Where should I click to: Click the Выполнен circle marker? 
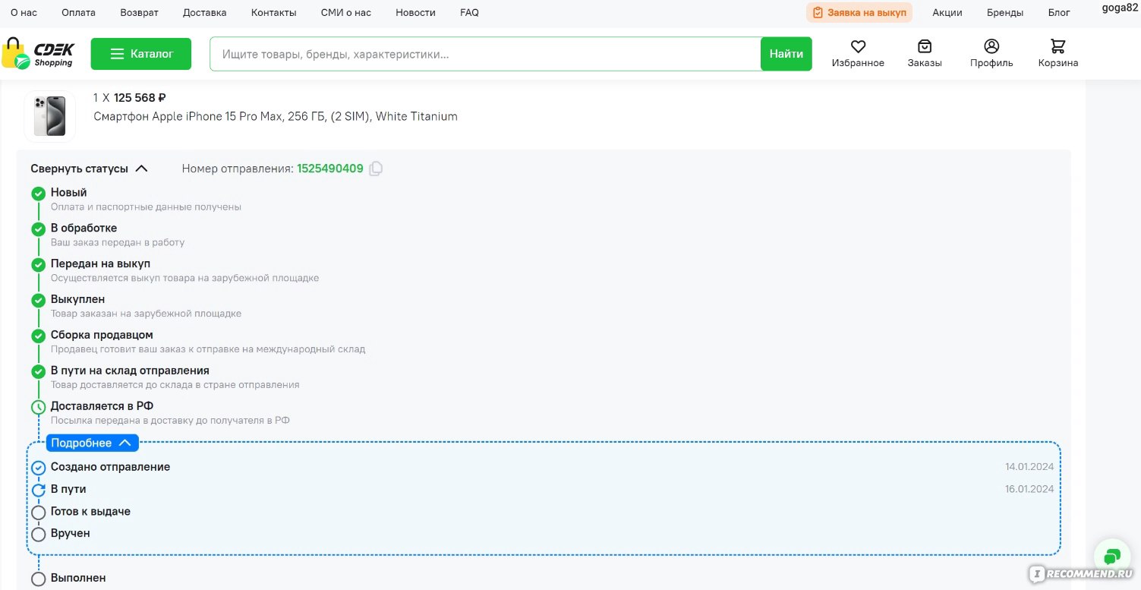pos(39,579)
